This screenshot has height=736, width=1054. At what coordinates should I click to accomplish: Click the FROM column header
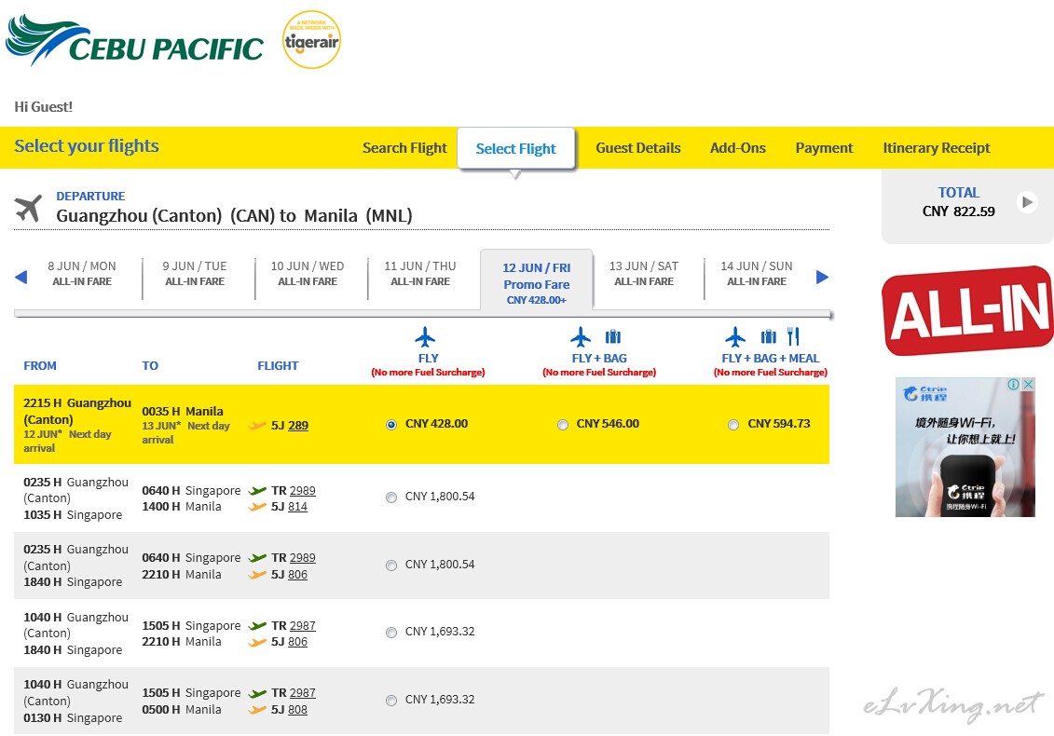[40, 365]
